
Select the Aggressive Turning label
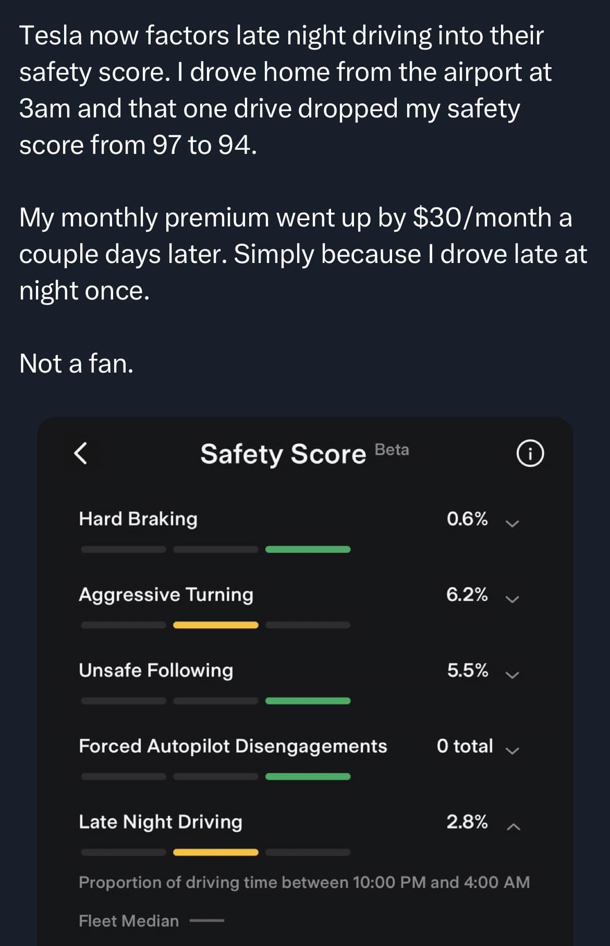pos(166,594)
